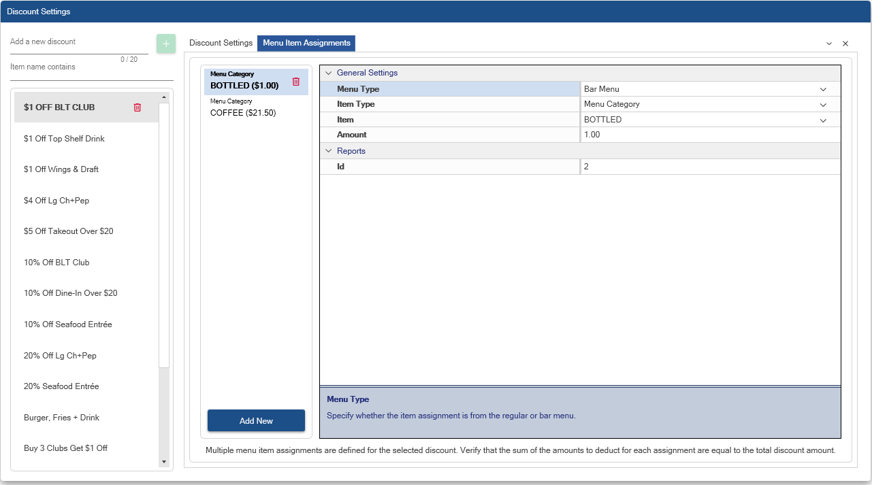Focus the Add a new discount field
Screen dimensions: 872x485
pos(78,42)
